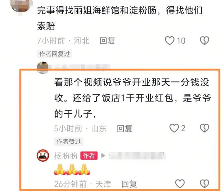Dislike 杨盼盼's reply from Tianjin
The height and width of the screenshot is (191, 221).
tap(204, 184)
